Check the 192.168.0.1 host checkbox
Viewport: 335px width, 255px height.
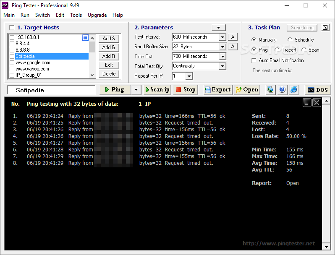[12, 38]
